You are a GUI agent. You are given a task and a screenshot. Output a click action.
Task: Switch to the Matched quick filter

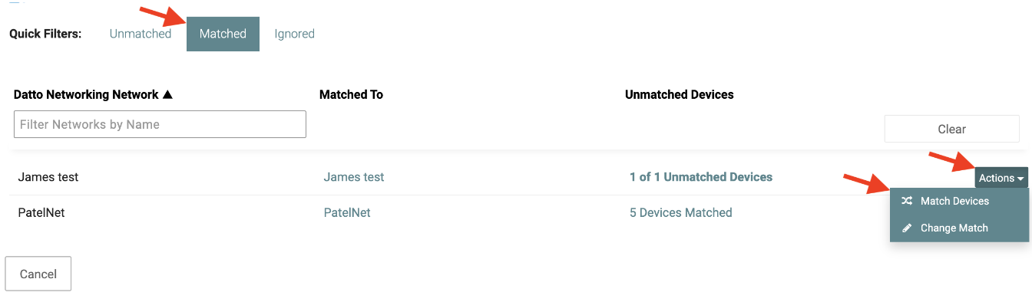coord(223,34)
